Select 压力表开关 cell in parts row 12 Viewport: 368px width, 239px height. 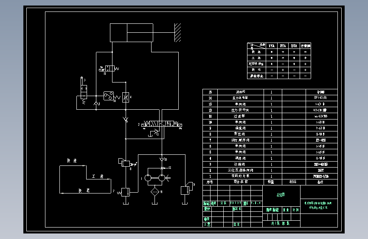click(x=241, y=110)
